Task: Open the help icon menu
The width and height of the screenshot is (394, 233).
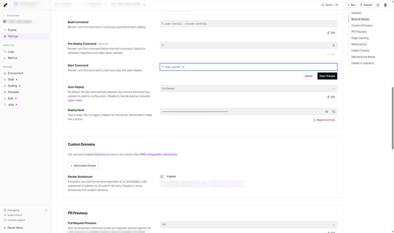Action: 377,5
